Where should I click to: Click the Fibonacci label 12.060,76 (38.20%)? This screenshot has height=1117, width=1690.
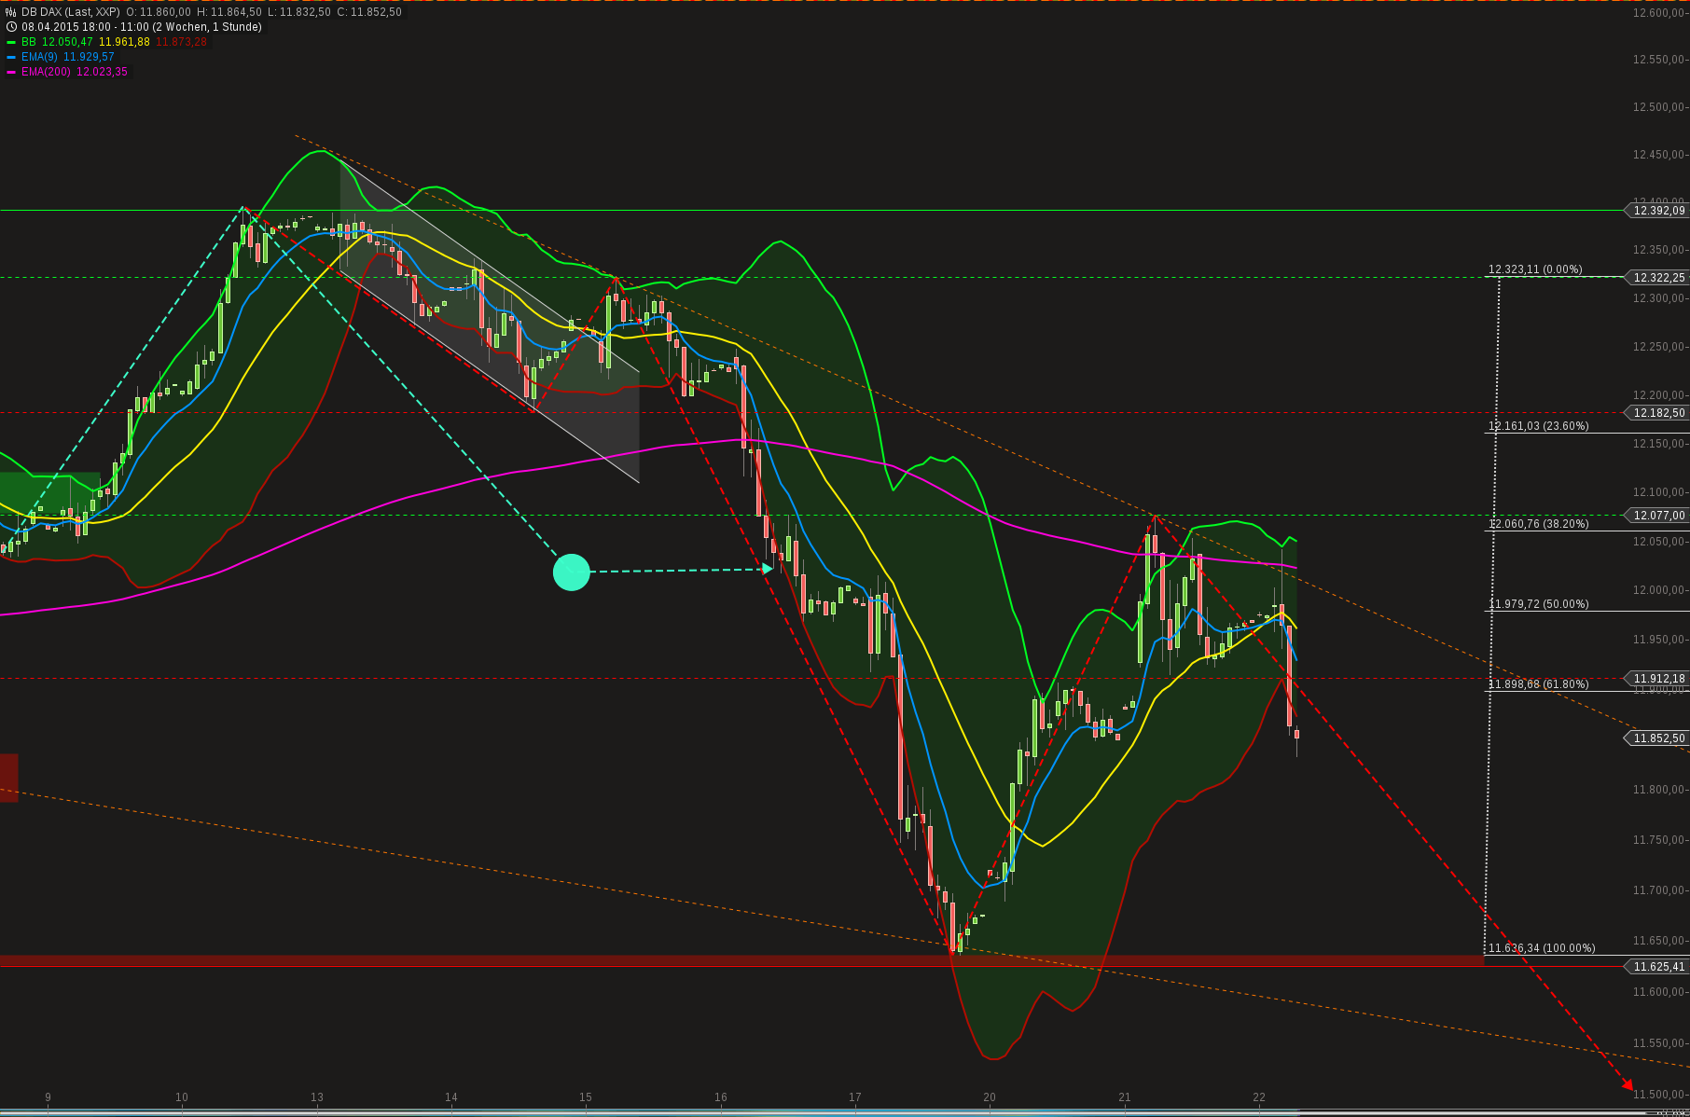1539,524
